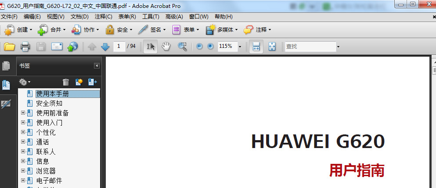The height and width of the screenshot is (188, 436).
Task: Toggle fit one full page mode
Action: point(272,47)
